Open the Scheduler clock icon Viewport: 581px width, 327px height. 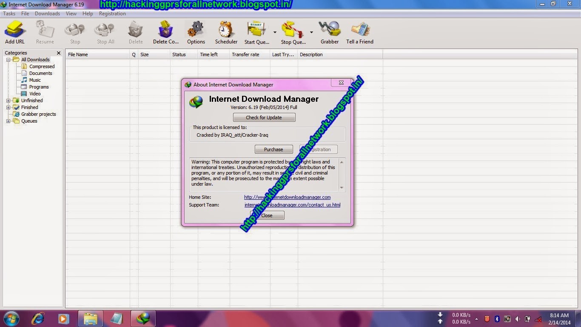pyautogui.click(x=226, y=33)
